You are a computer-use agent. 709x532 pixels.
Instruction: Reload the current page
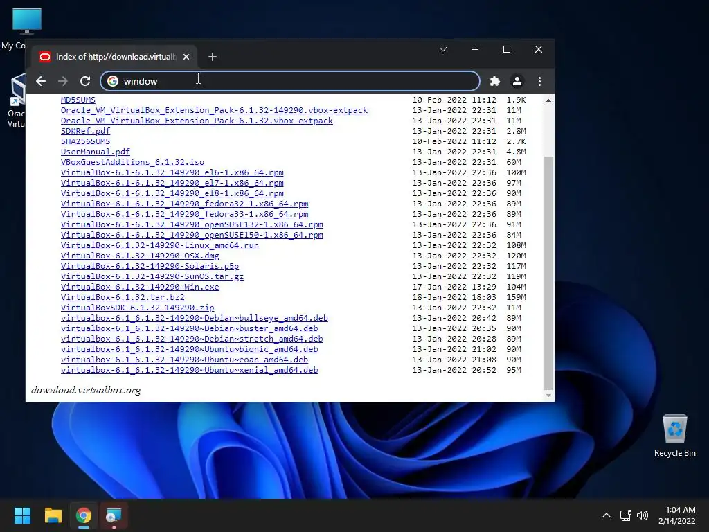click(85, 81)
